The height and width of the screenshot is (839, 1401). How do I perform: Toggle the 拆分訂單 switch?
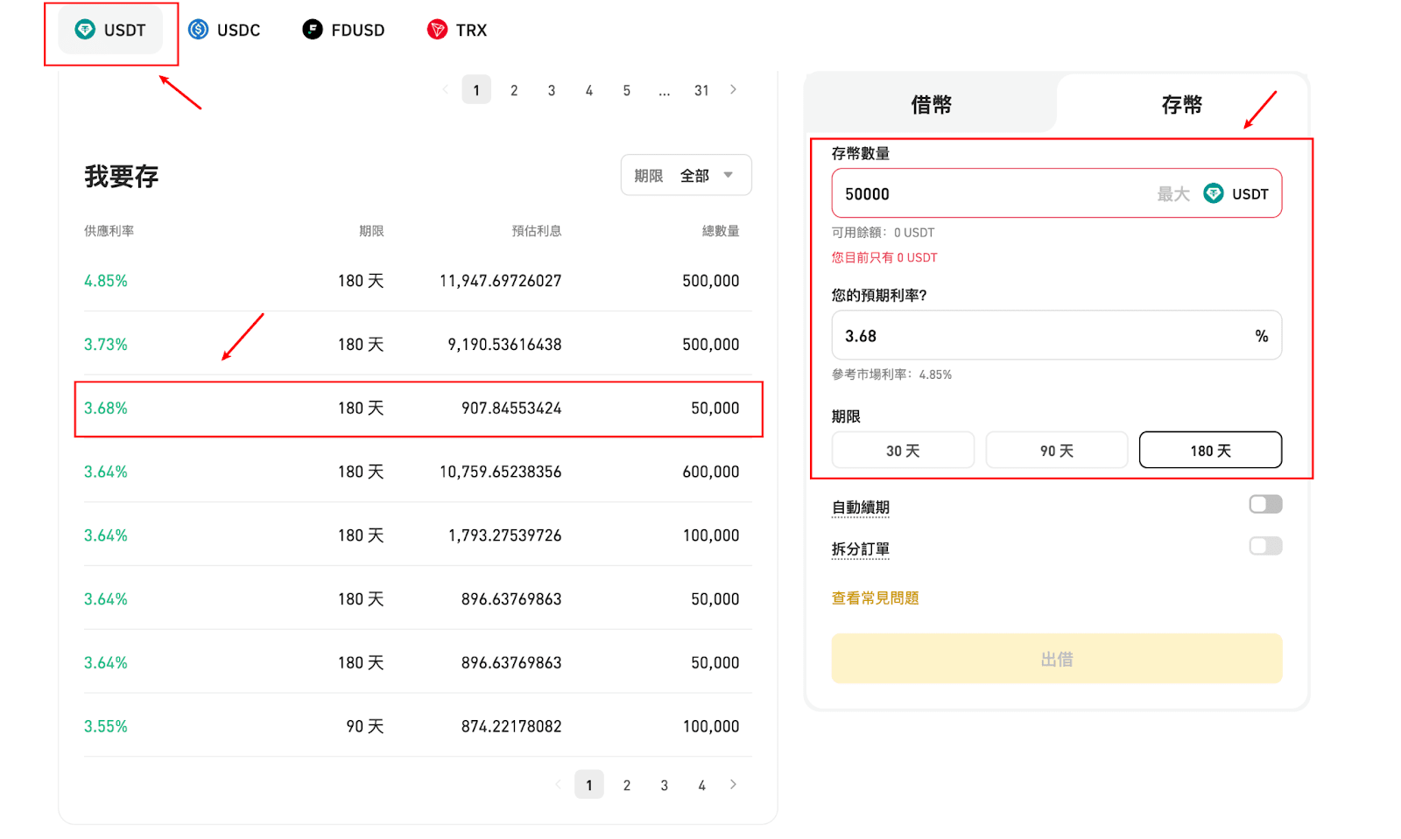(1265, 546)
